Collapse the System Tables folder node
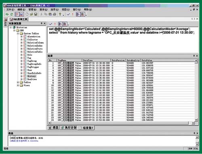 point(18,33)
